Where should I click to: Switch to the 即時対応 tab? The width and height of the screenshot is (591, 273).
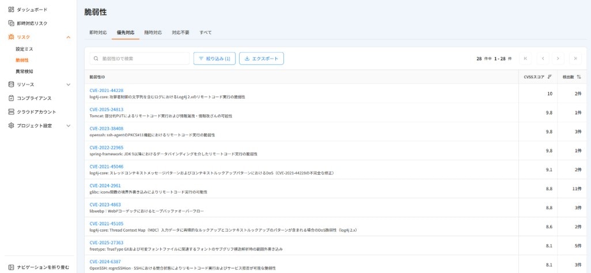(98, 33)
